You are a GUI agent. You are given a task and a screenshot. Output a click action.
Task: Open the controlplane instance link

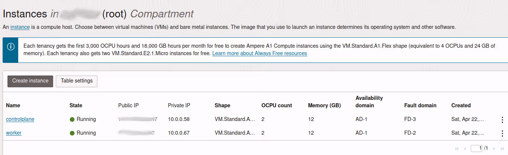(20, 119)
